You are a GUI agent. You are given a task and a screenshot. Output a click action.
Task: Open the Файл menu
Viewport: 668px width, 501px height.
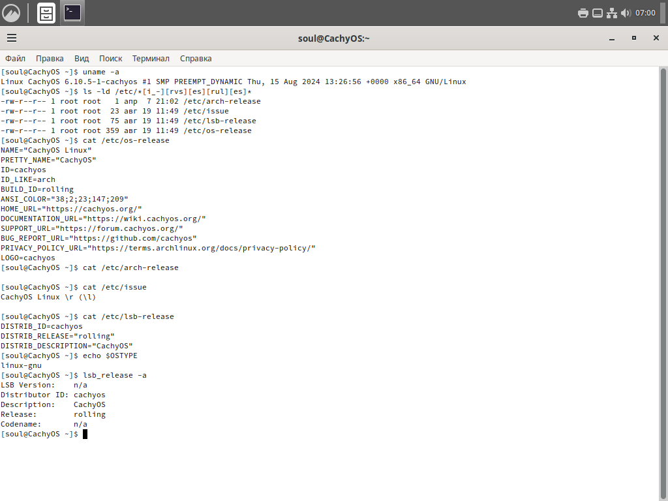[x=16, y=58]
